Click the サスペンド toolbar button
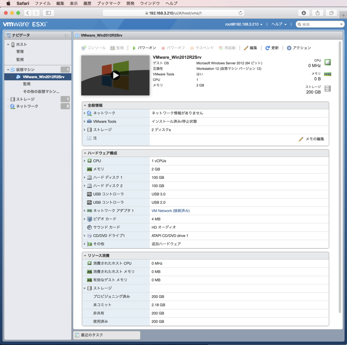The width and height of the screenshot is (347, 345). pos(202,48)
